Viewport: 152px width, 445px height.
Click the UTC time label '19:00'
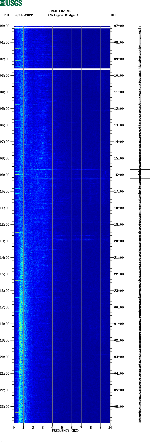(x=119, y=225)
